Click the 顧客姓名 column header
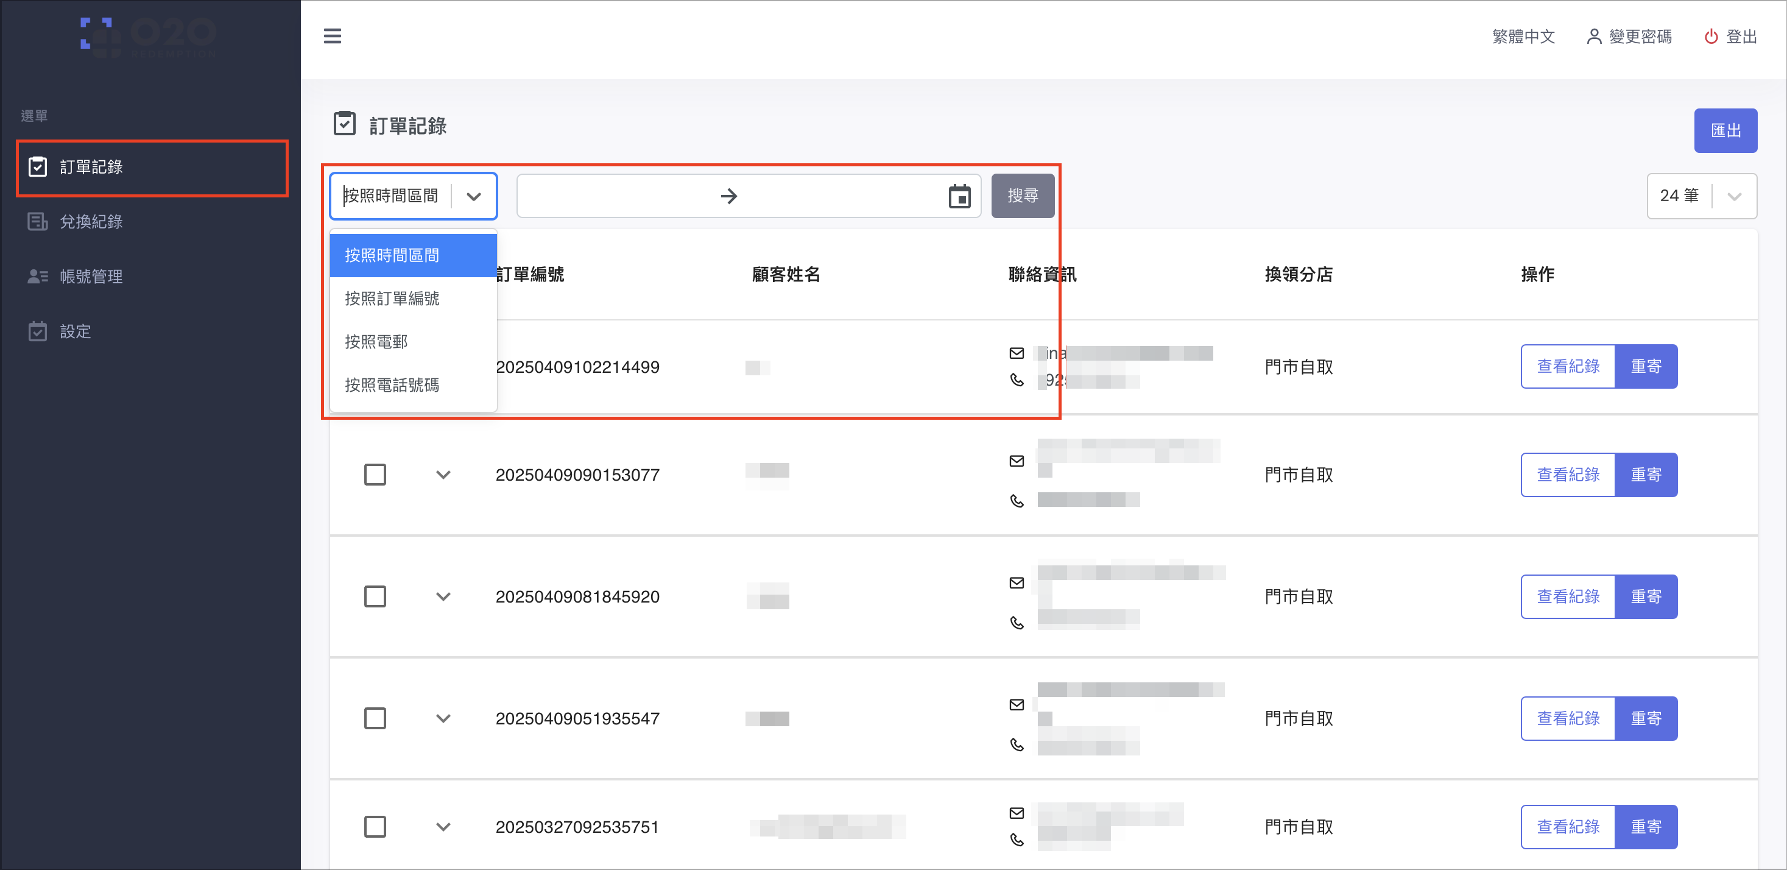The height and width of the screenshot is (870, 1787). [786, 274]
